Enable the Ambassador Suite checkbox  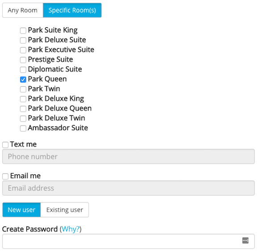(23, 128)
